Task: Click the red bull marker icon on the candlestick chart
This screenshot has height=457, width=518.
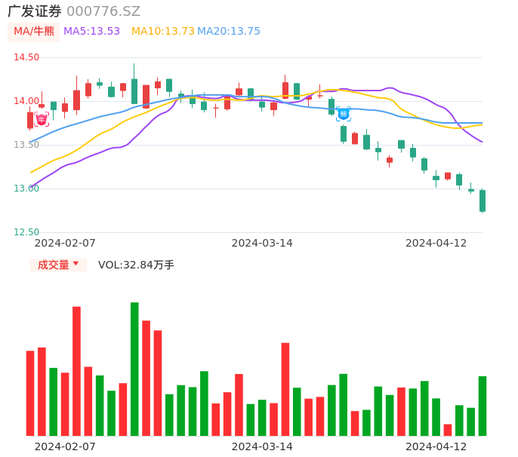Action: coord(42,119)
